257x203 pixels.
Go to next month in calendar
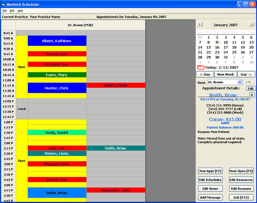click(x=252, y=24)
